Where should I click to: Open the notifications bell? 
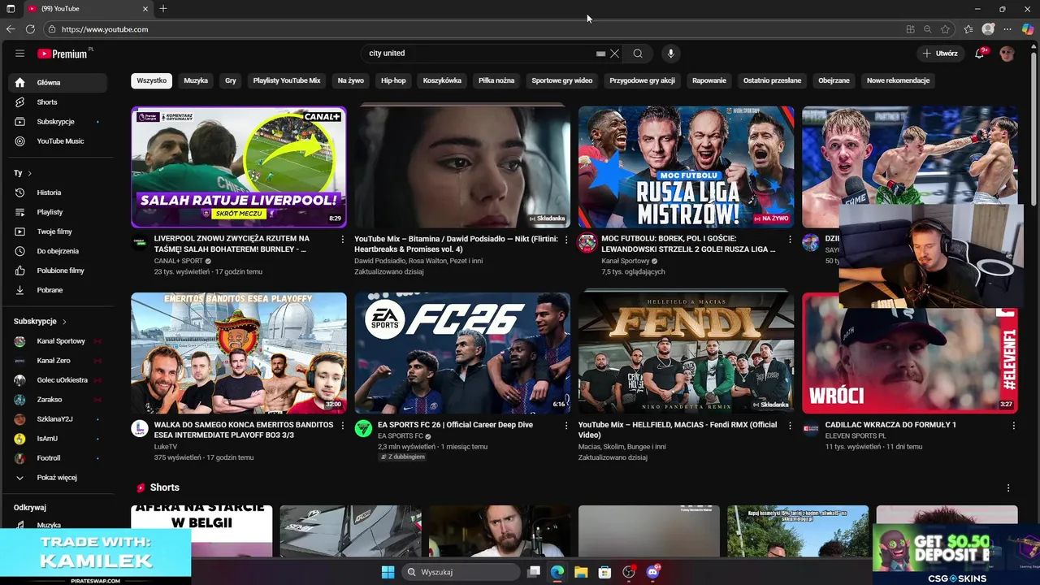pos(980,54)
